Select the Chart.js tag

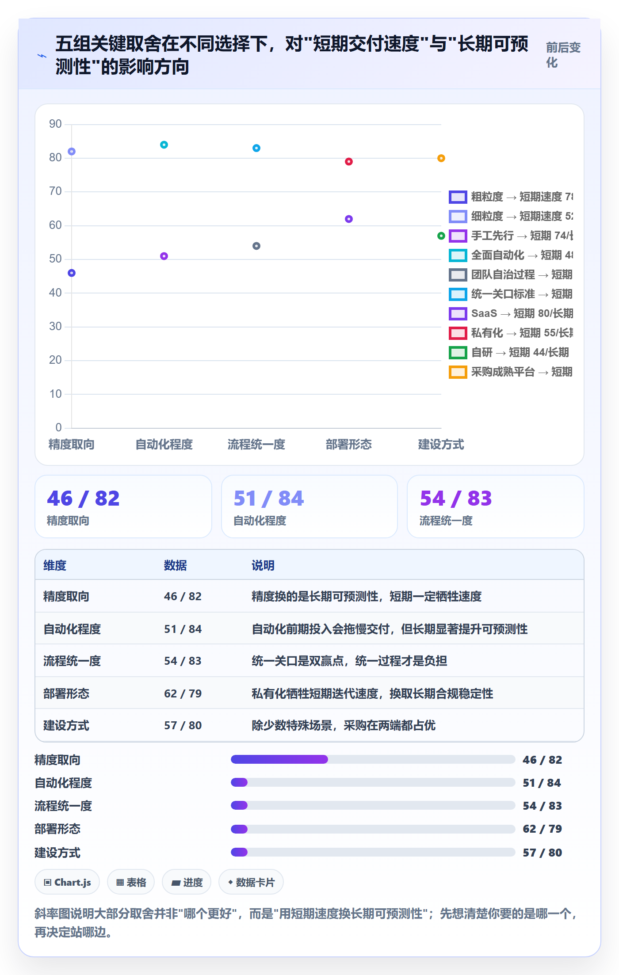click(x=67, y=882)
